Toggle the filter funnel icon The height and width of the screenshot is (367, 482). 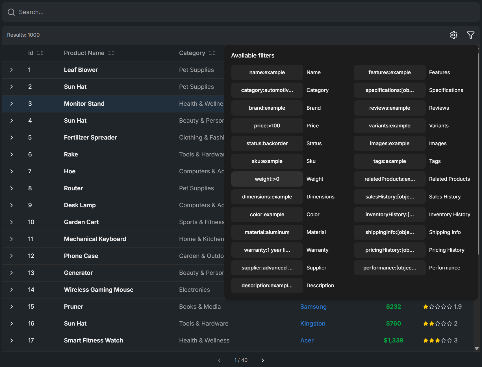click(x=470, y=35)
